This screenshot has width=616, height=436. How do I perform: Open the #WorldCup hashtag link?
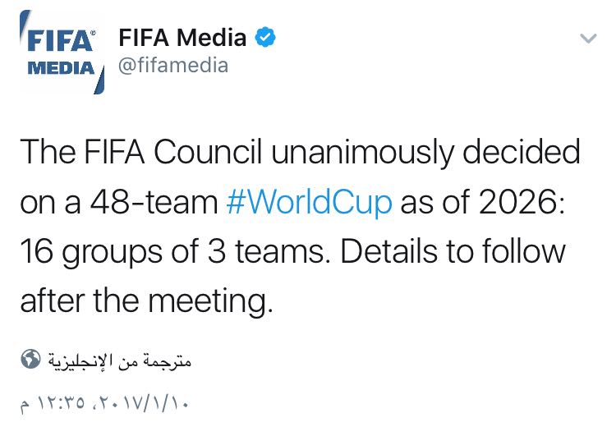[x=309, y=202]
